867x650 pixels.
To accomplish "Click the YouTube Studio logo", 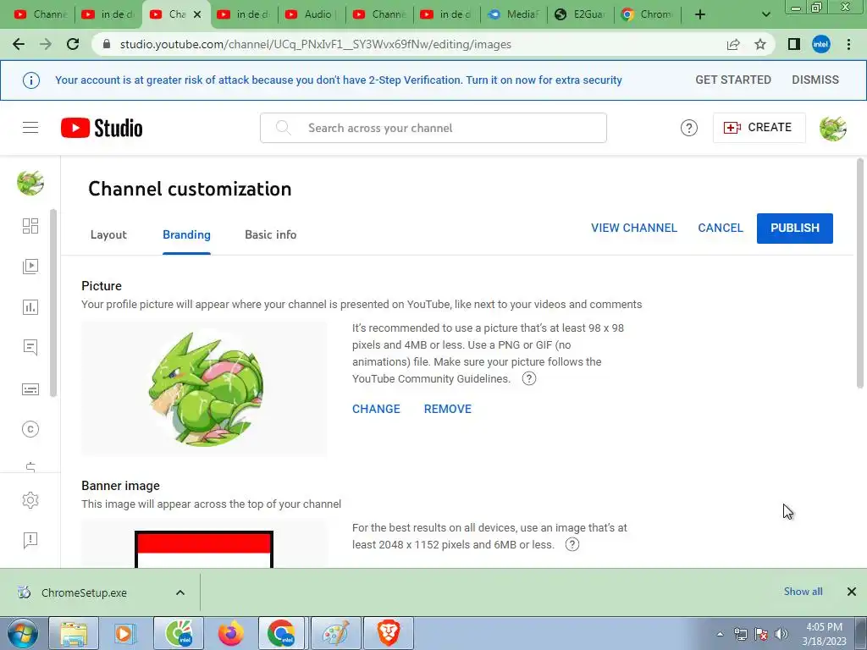I will pyautogui.click(x=102, y=128).
